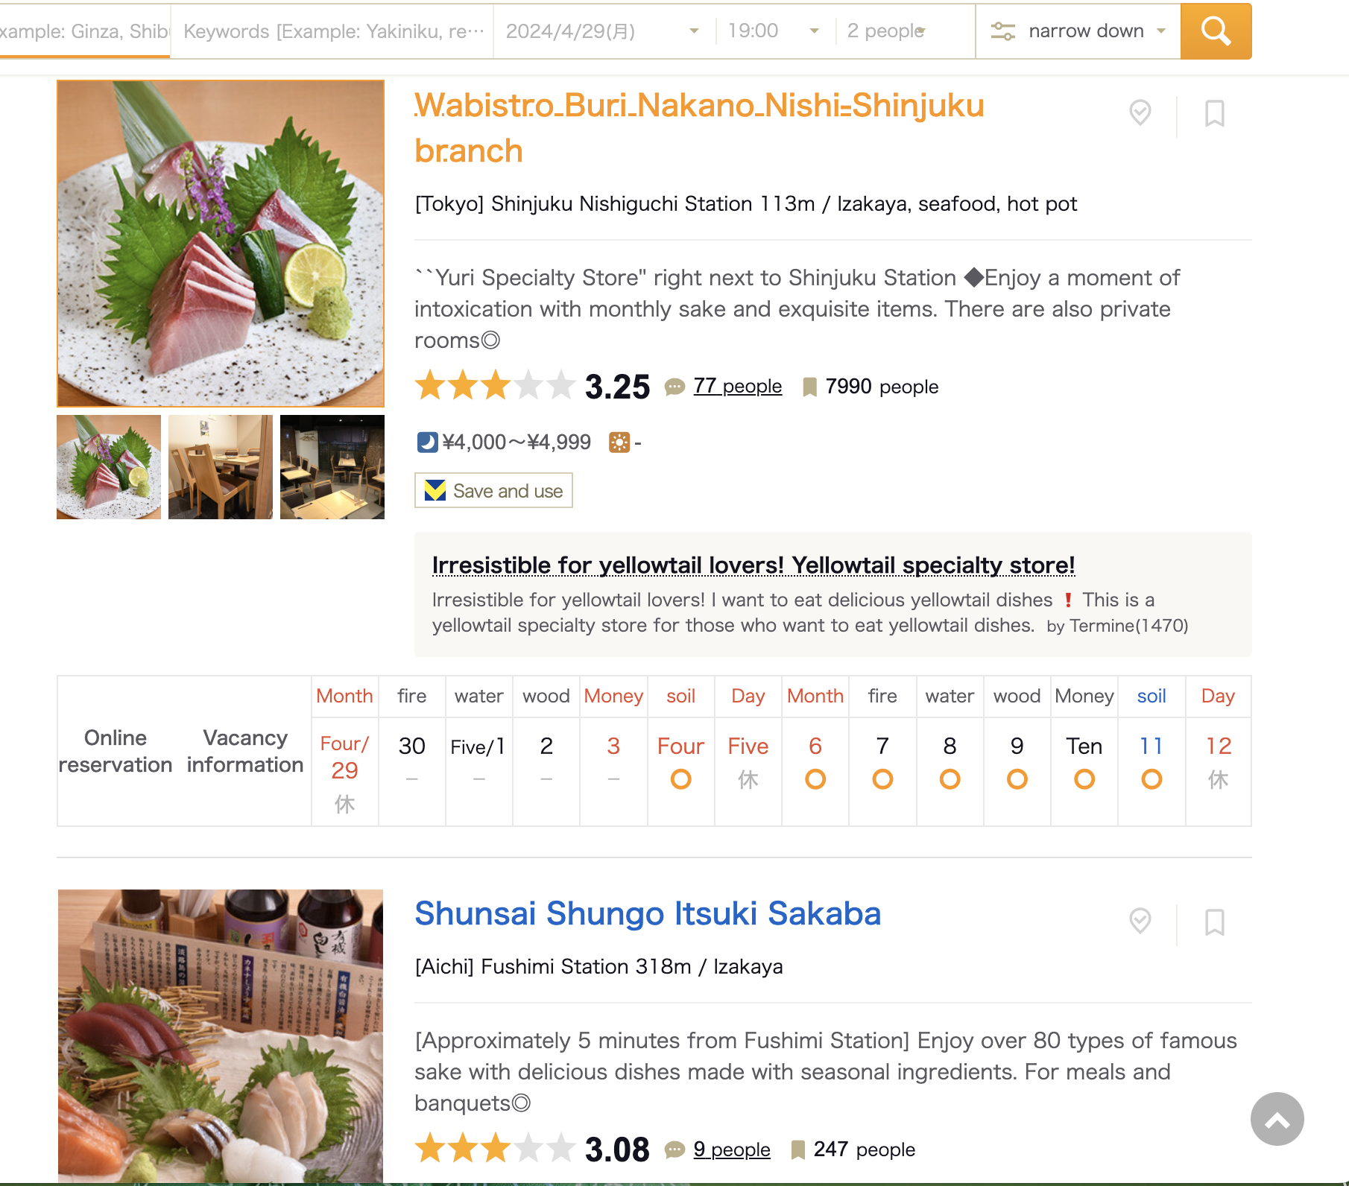Bookmark Shunsai Shungo Itsuki Sakaba

pos(1214,922)
